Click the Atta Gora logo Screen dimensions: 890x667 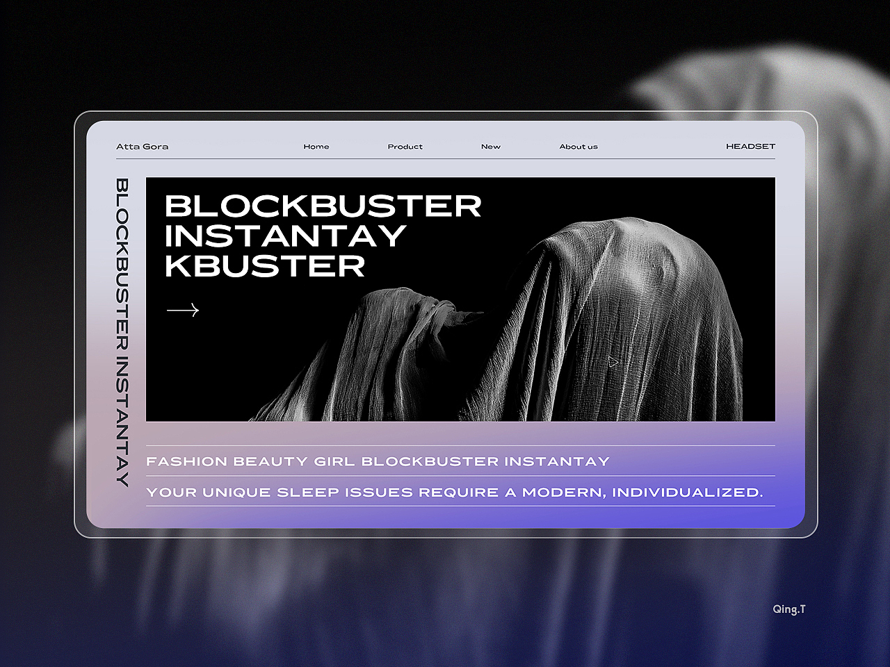click(143, 147)
